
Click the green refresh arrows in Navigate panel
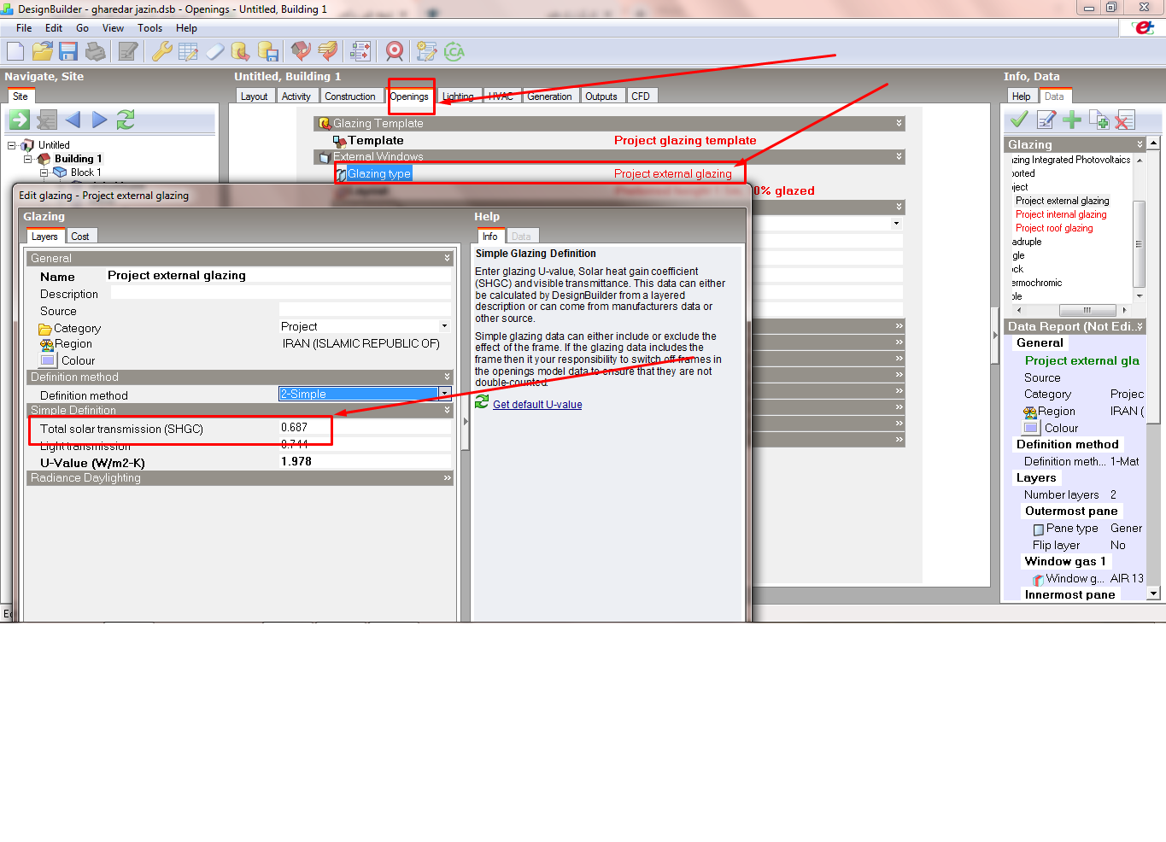pos(126,120)
